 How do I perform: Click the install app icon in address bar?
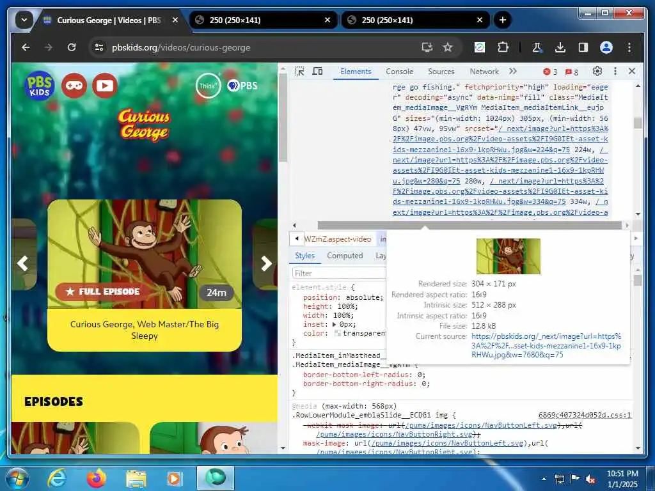pos(427,47)
